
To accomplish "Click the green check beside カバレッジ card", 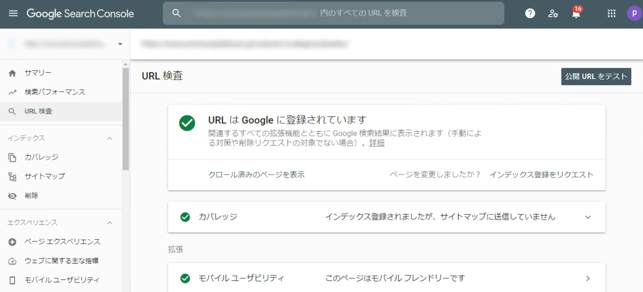I will pos(185,217).
